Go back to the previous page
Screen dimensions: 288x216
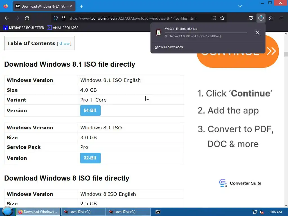tap(7, 18)
